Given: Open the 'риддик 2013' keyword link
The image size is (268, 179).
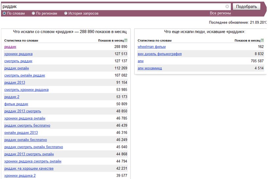Looking at the screenshot, I should 15,82.
